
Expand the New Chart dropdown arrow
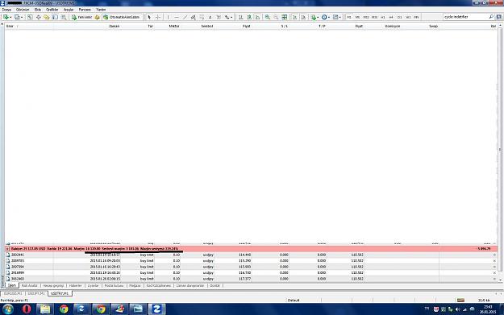10,17
